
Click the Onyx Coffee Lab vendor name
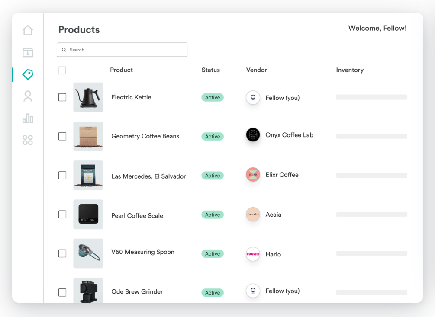coord(290,135)
